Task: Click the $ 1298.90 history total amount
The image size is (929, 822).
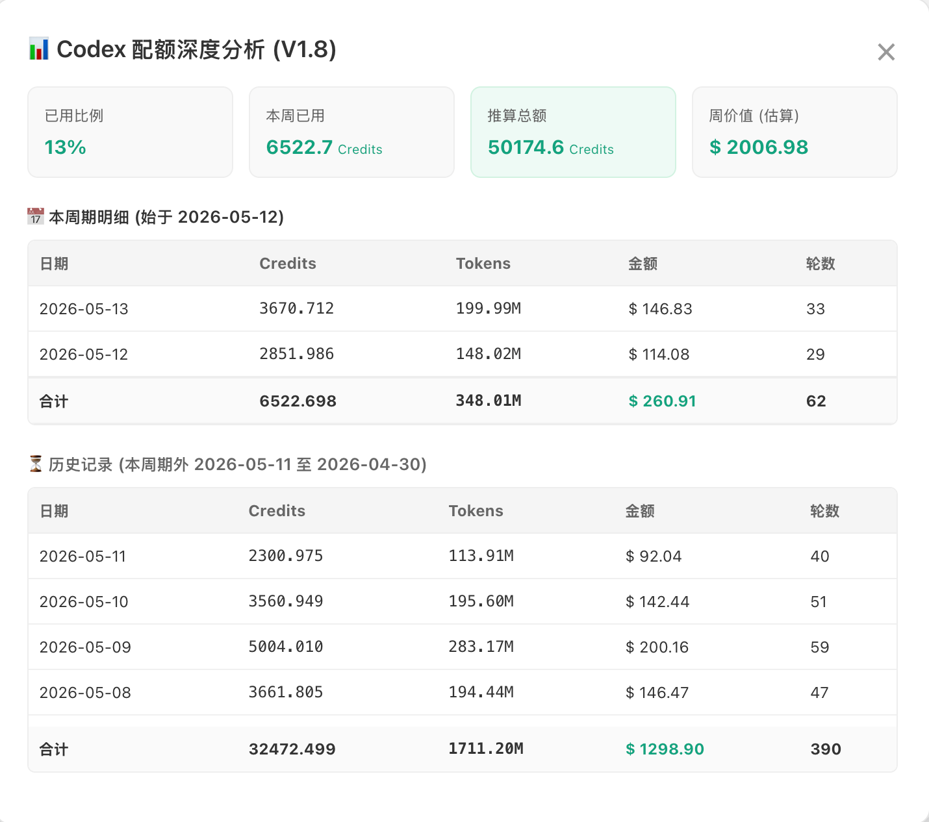Action: (665, 749)
